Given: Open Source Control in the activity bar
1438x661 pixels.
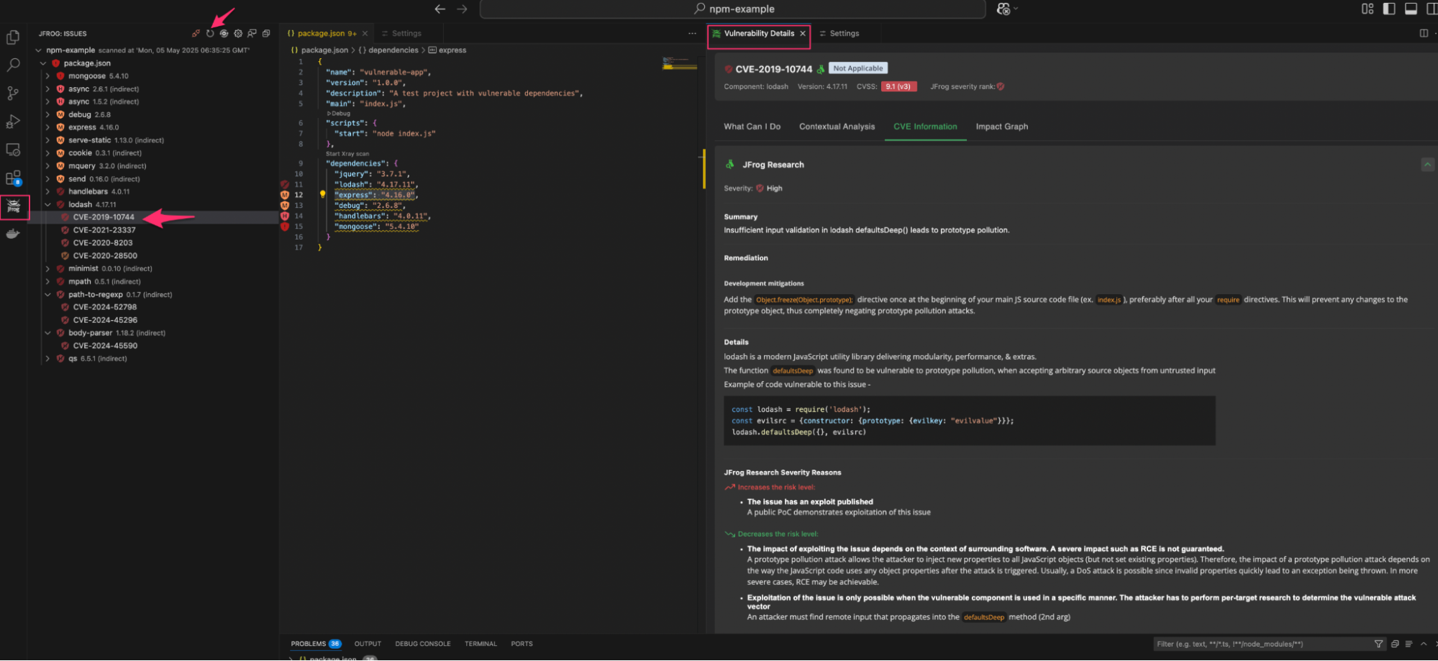Looking at the screenshot, I should (13, 94).
